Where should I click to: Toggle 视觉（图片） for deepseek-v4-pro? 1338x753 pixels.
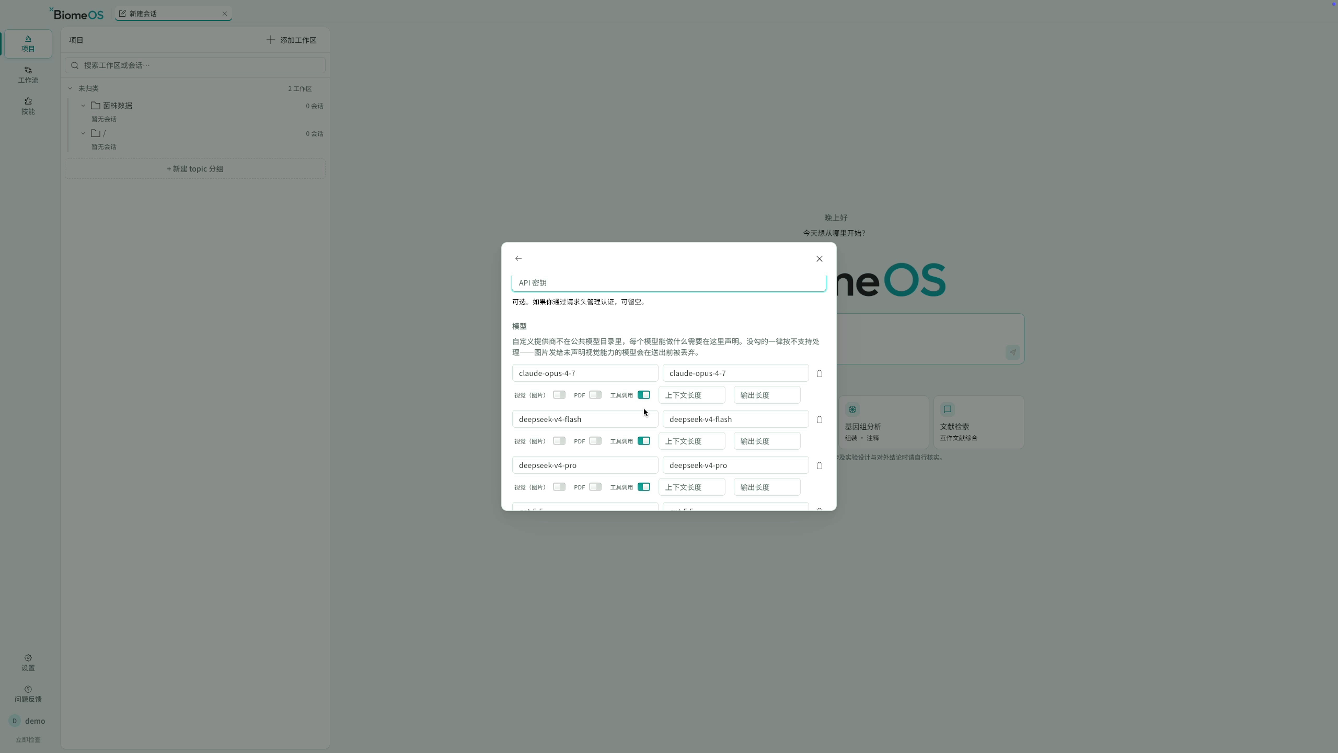(559, 487)
